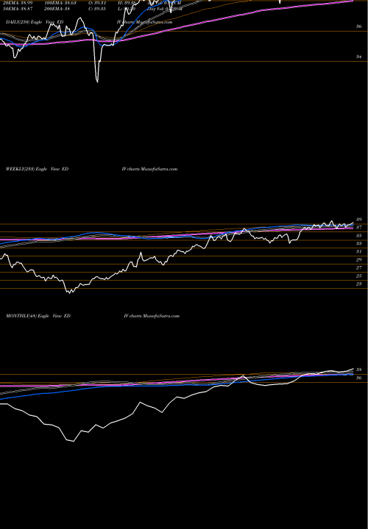Click the 34 price label on daily chart
Image resolution: width=368 pixels, height=529 pixels.
pos(359,57)
